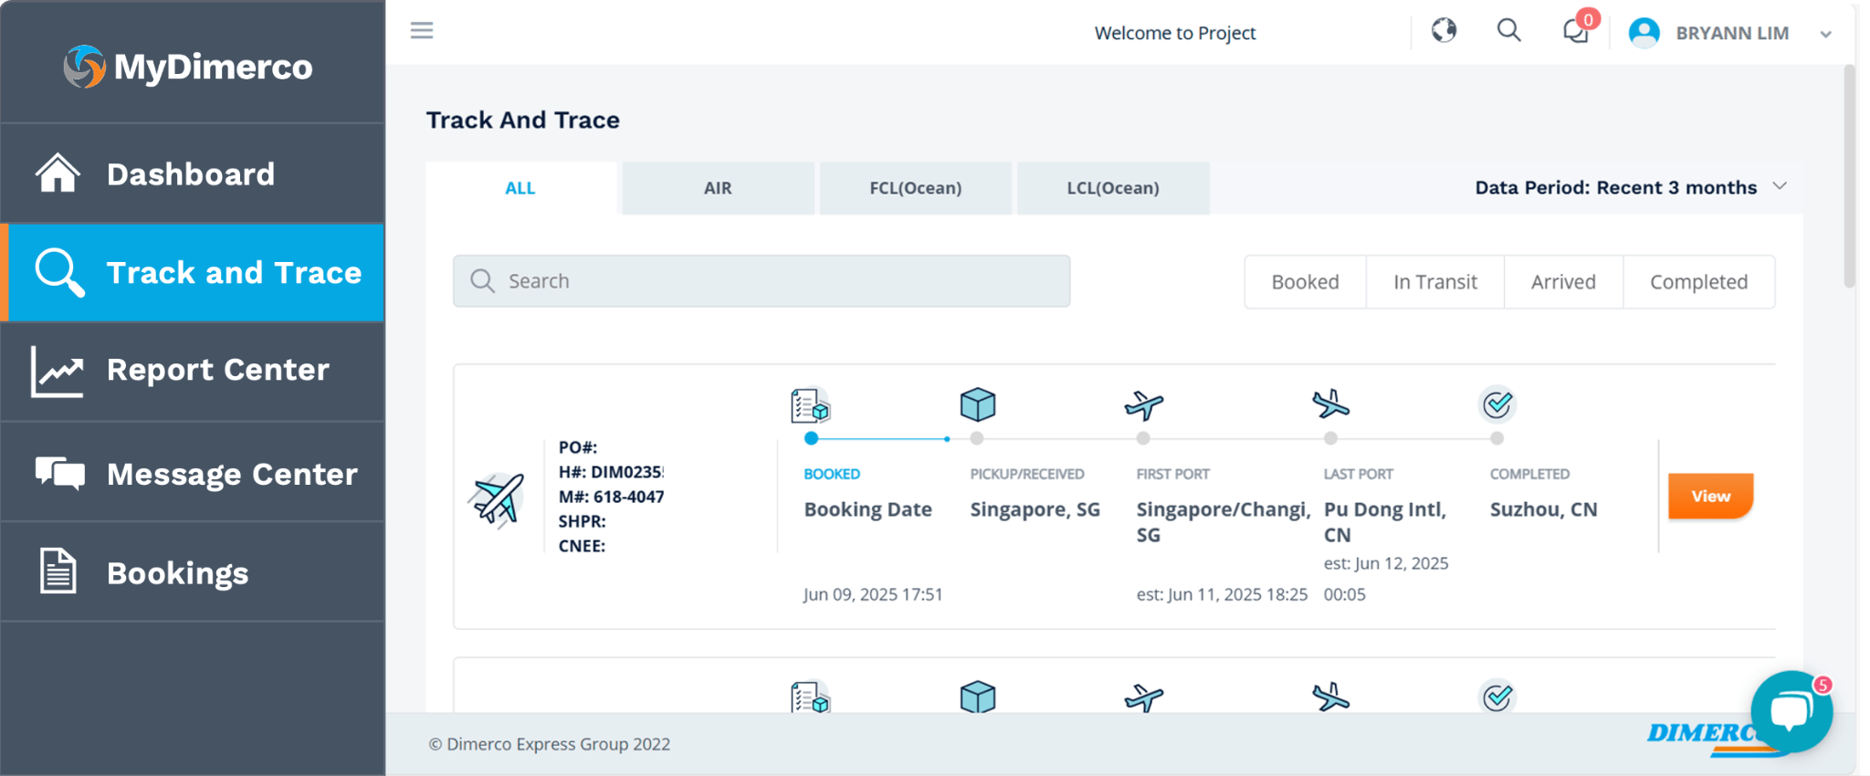Open the notifications bell icon

(1576, 32)
